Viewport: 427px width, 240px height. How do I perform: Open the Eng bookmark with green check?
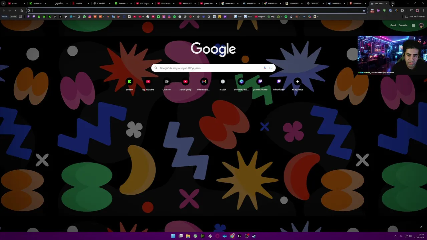271,17
